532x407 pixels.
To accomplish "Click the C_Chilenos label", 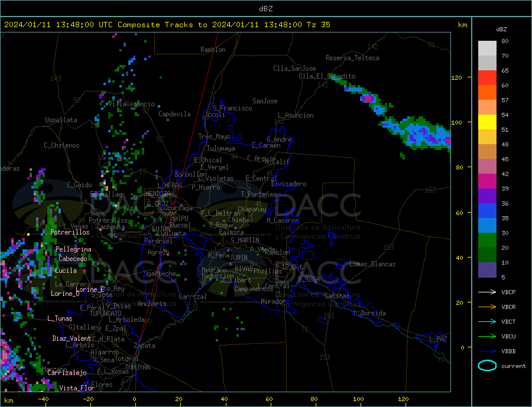I will pos(61,145).
